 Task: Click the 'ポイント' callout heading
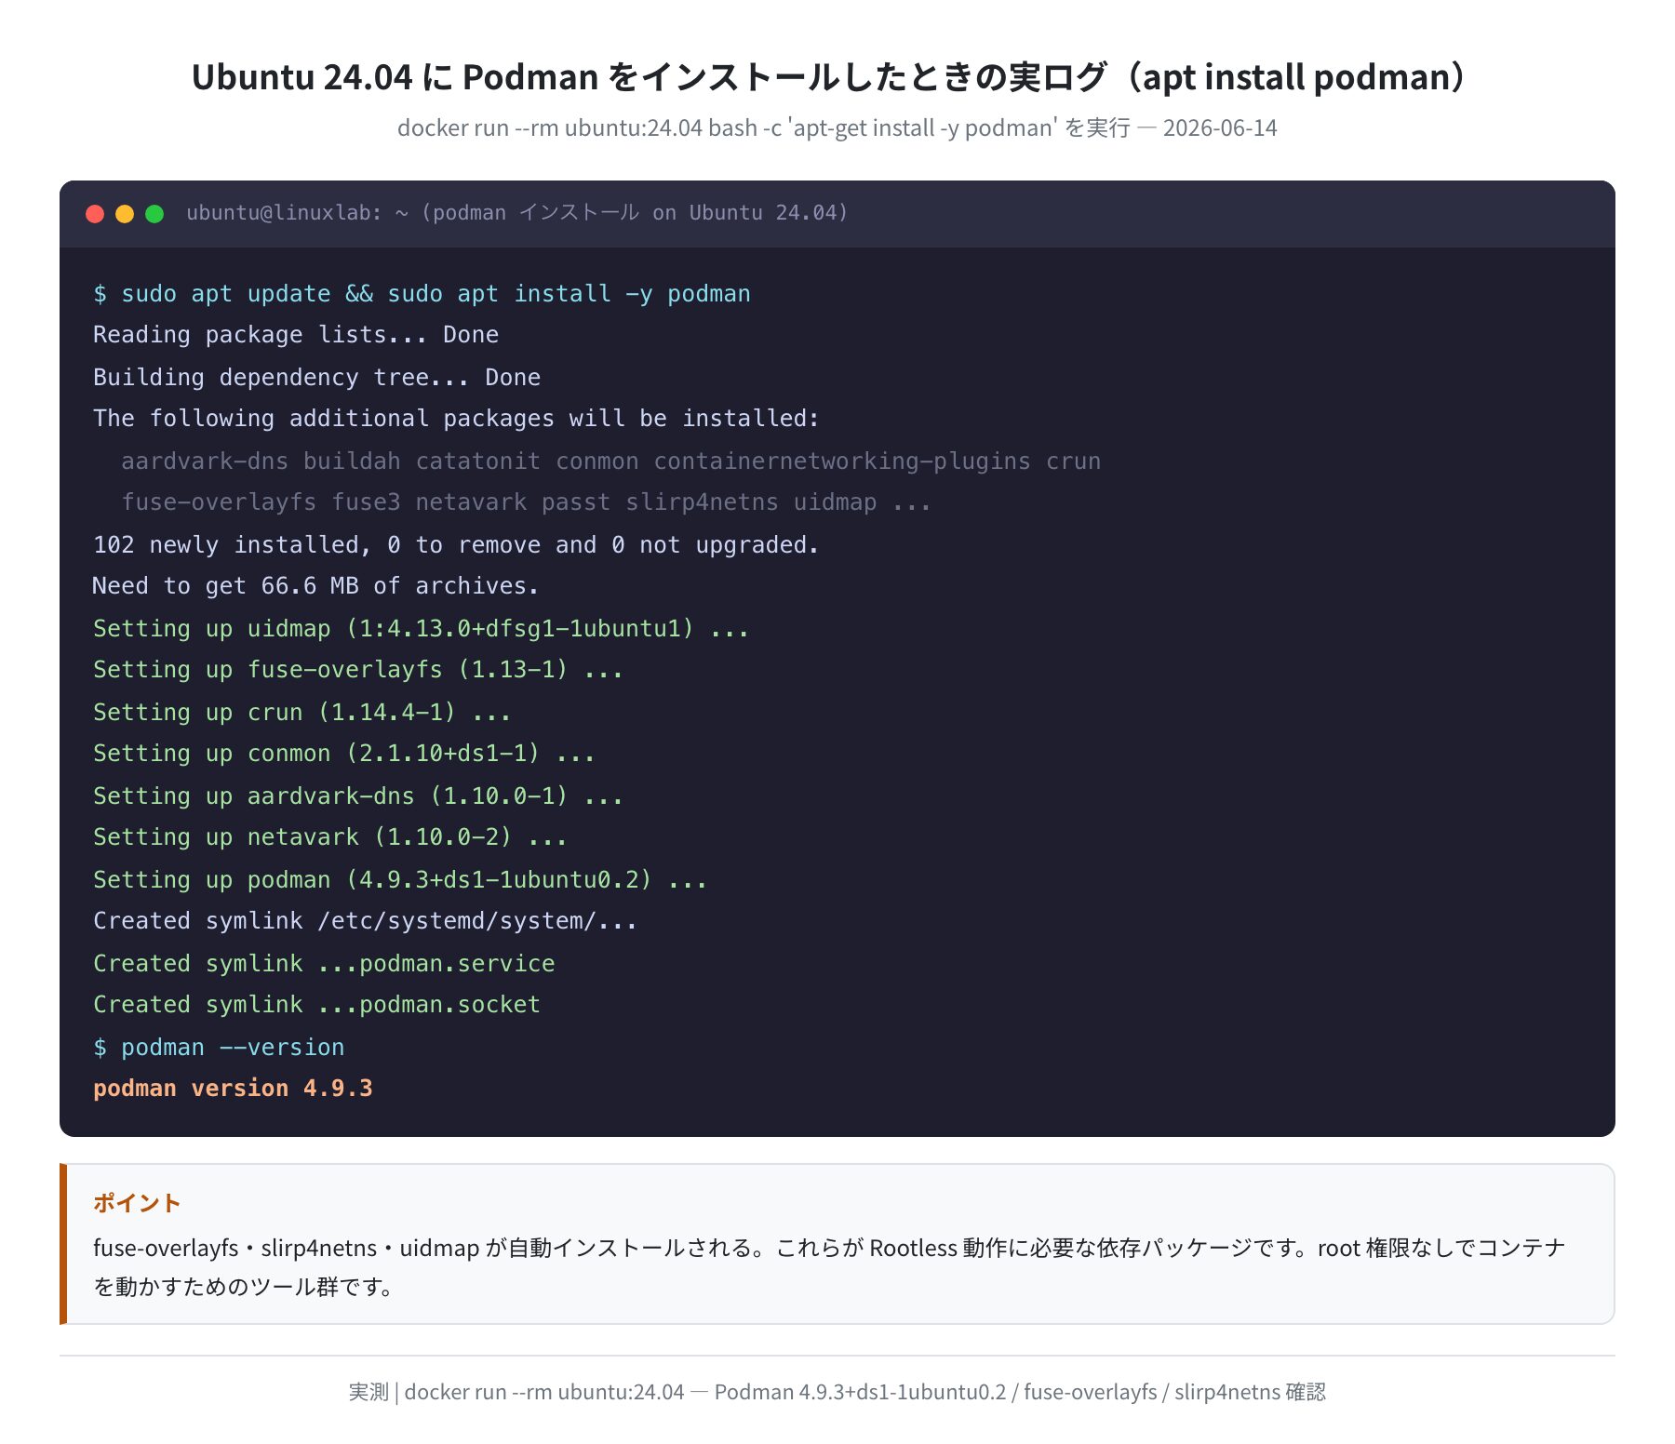pyautogui.click(x=137, y=1203)
